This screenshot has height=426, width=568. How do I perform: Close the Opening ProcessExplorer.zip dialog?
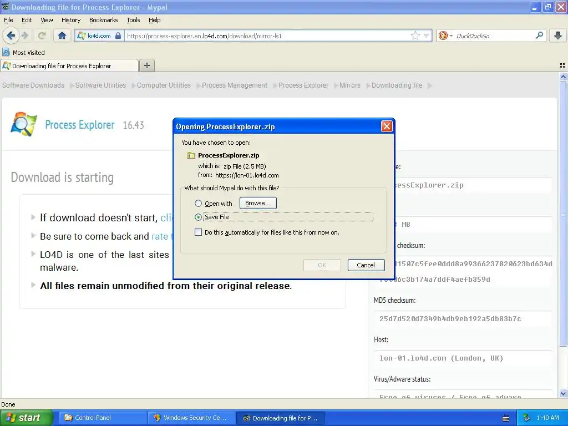pos(387,126)
